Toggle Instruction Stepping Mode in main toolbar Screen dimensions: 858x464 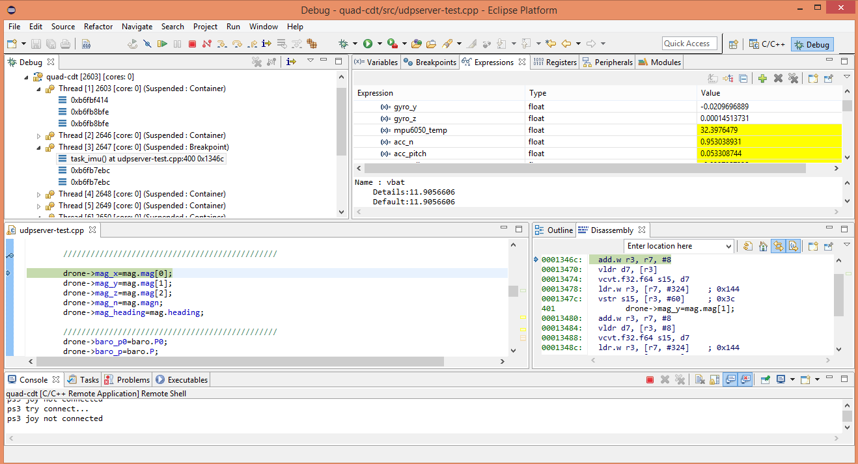(266, 44)
